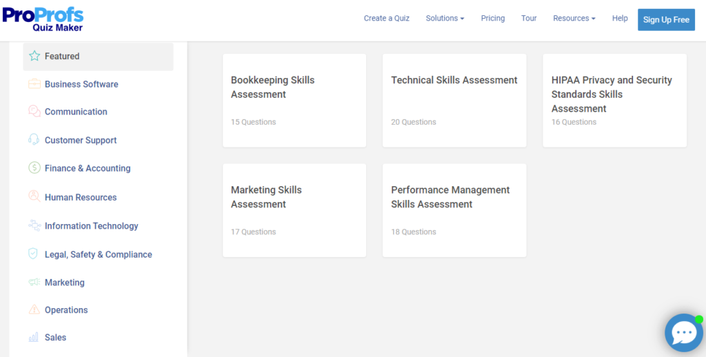The width and height of the screenshot is (706, 357).
Task: Go to the Tour menu item
Action: 529,19
